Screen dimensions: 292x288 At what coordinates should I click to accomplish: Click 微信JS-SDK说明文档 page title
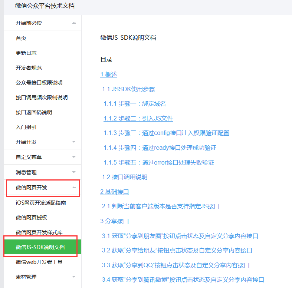128,37
